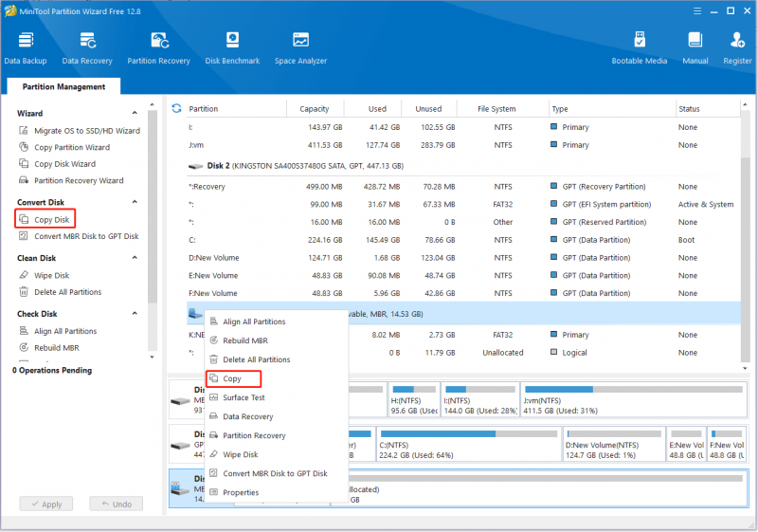Image resolution: width=758 pixels, height=532 pixels.
Task: Click C:(NTFS) block in disk map
Action: [469, 444]
